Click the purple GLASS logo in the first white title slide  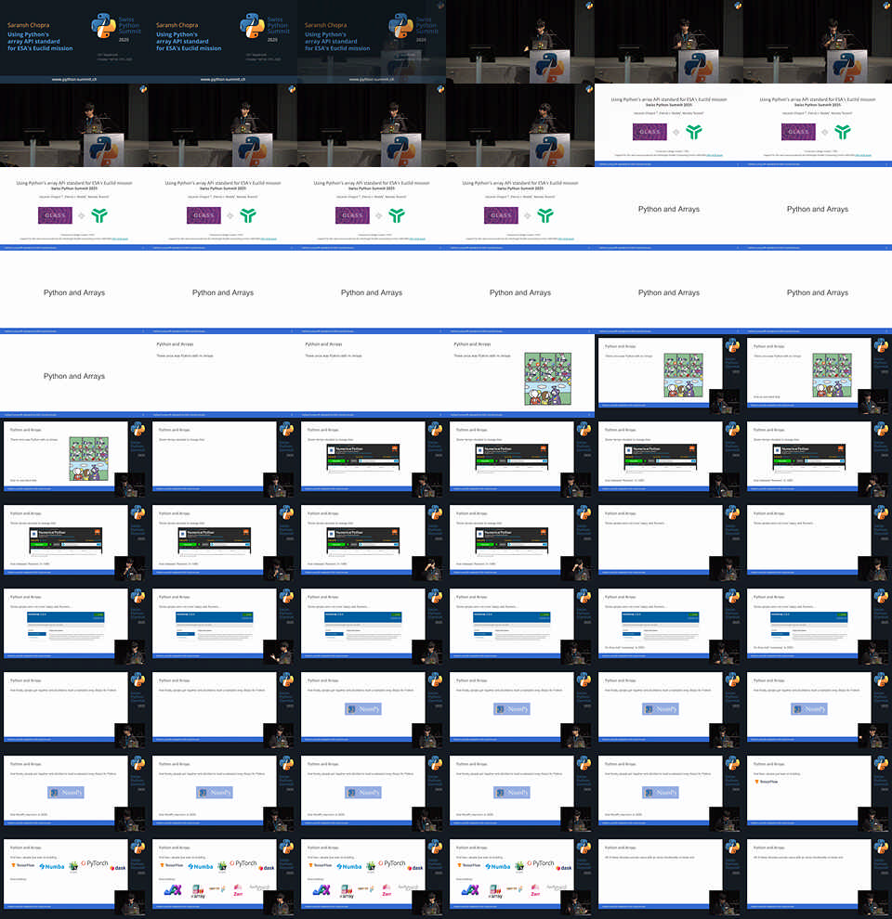click(650, 132)
